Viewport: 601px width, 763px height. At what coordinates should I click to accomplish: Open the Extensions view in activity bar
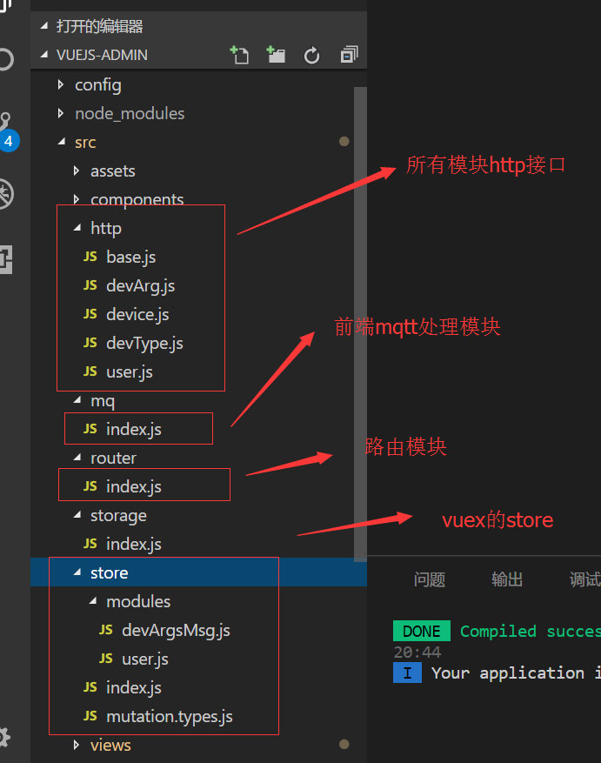[x=7, y=258]
